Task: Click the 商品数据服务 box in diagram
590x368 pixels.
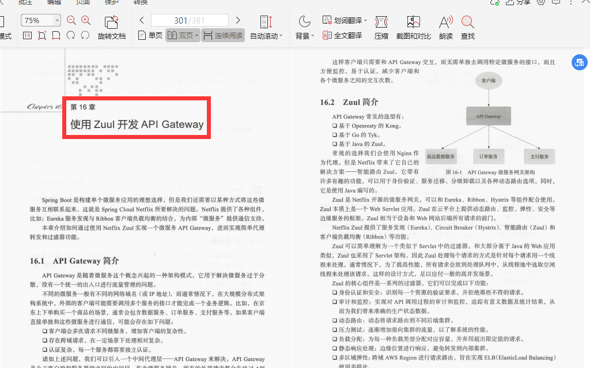Action: click(x=441, y=157)
